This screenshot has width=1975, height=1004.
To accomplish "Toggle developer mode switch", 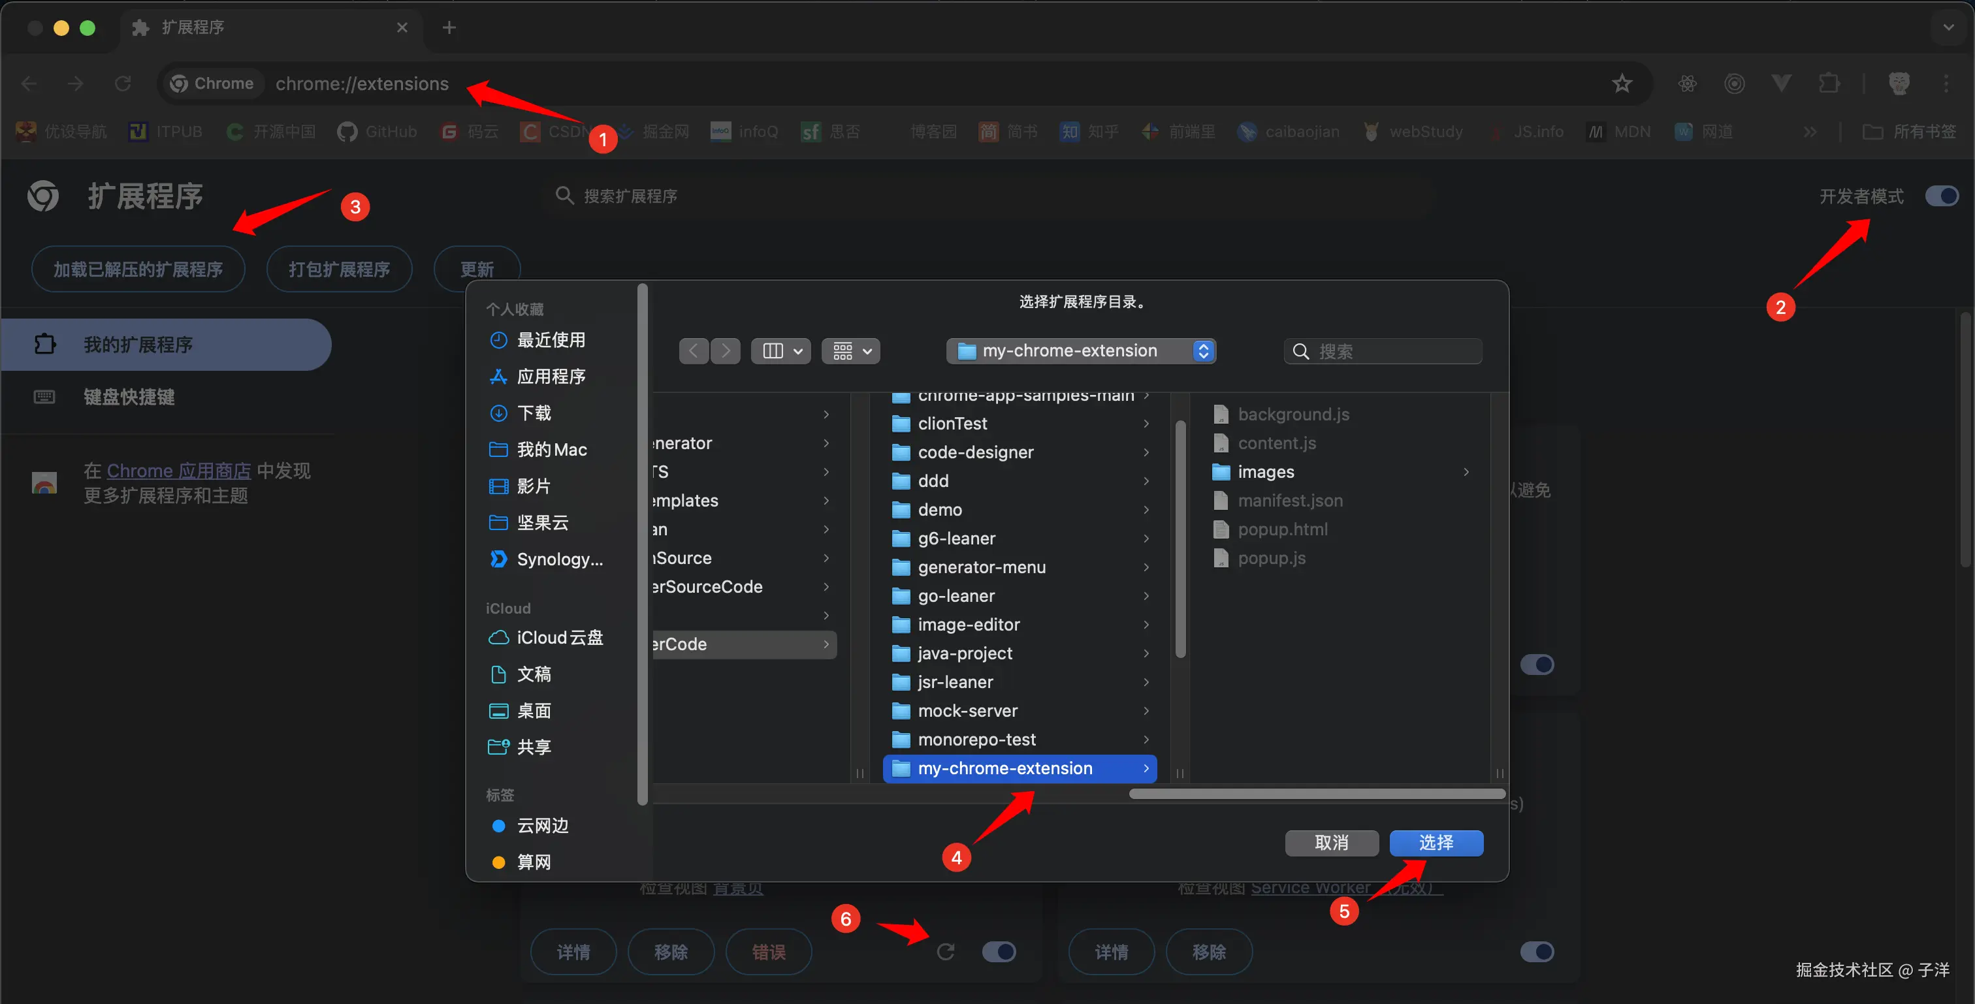I will [1941, 196].
